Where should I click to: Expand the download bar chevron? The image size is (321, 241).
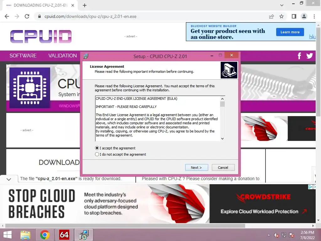[x=8, y=179]
